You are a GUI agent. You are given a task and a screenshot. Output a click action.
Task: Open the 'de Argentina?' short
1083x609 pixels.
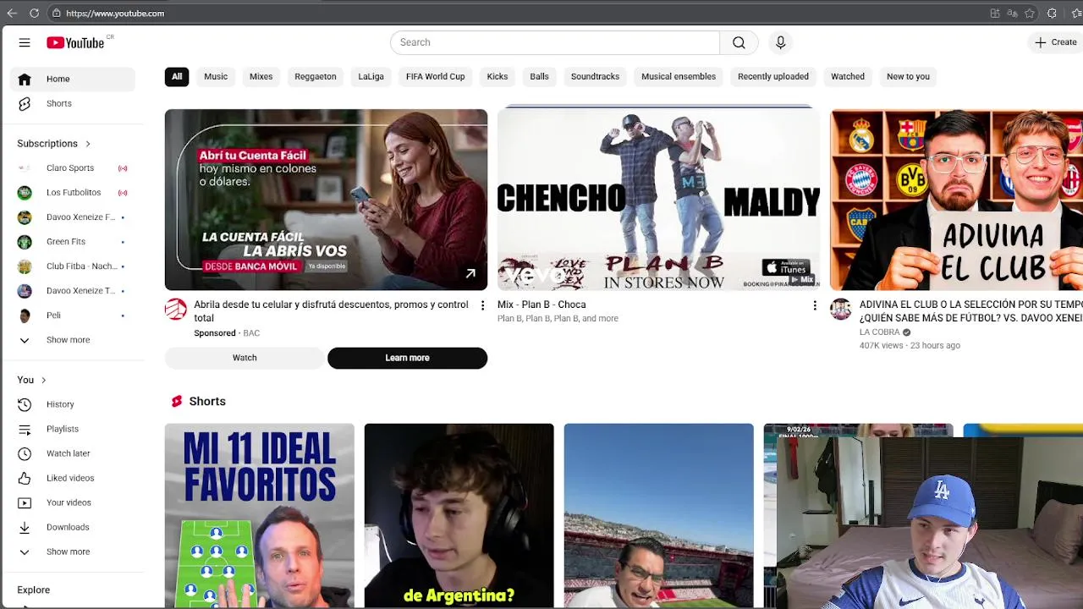pos(459,516)
